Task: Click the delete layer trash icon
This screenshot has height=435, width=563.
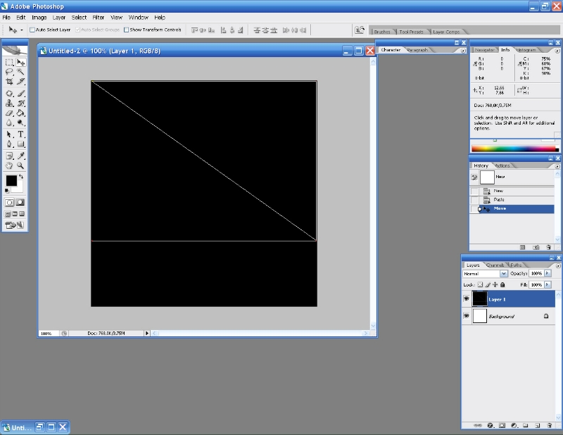Action: 549,425
